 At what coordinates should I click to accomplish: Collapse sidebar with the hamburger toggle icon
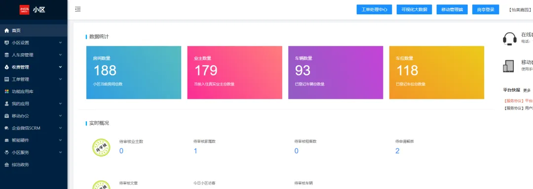coord(78,9)
